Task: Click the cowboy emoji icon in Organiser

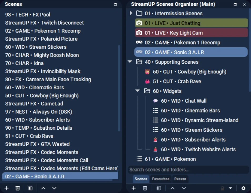Action: 147,72
